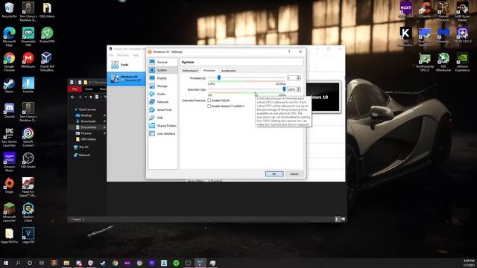Image resolution: width=477 pixels, height=268 pixels.
Task: Open Machine menu in VirtualBox Manager
Action: coord(123,55)
